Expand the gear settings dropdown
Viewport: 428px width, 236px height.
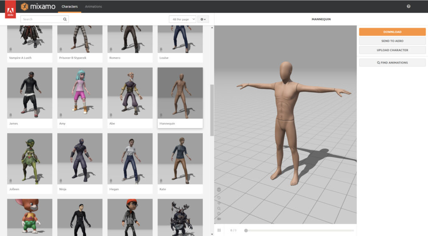(203, 19)
